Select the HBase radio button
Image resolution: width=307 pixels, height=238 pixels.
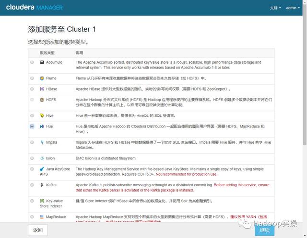(x=32, y=89)
